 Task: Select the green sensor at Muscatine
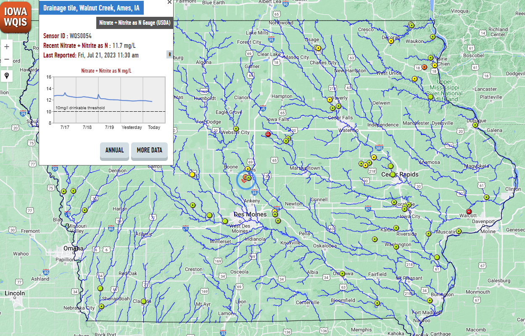[459, 231]
